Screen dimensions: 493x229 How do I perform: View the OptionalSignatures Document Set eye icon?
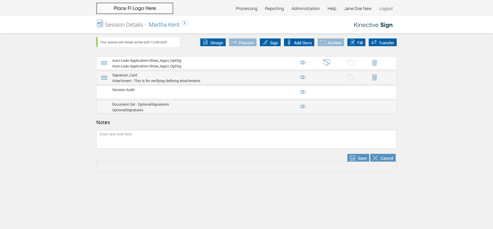(303, 106)
